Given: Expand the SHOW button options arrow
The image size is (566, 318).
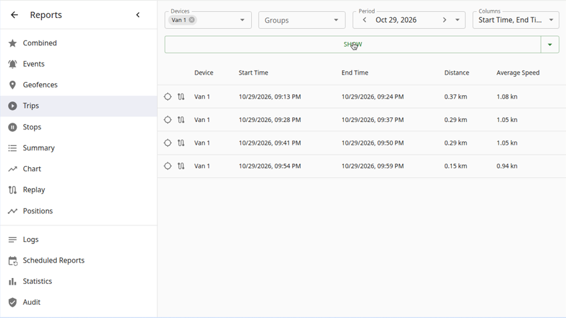Looking at the screenshot, I should [550, 45].
